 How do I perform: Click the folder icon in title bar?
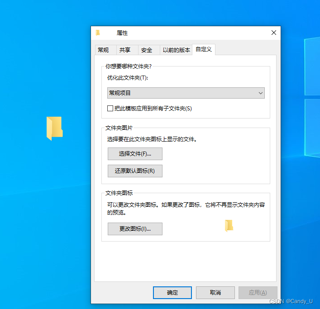click(98, 33)
